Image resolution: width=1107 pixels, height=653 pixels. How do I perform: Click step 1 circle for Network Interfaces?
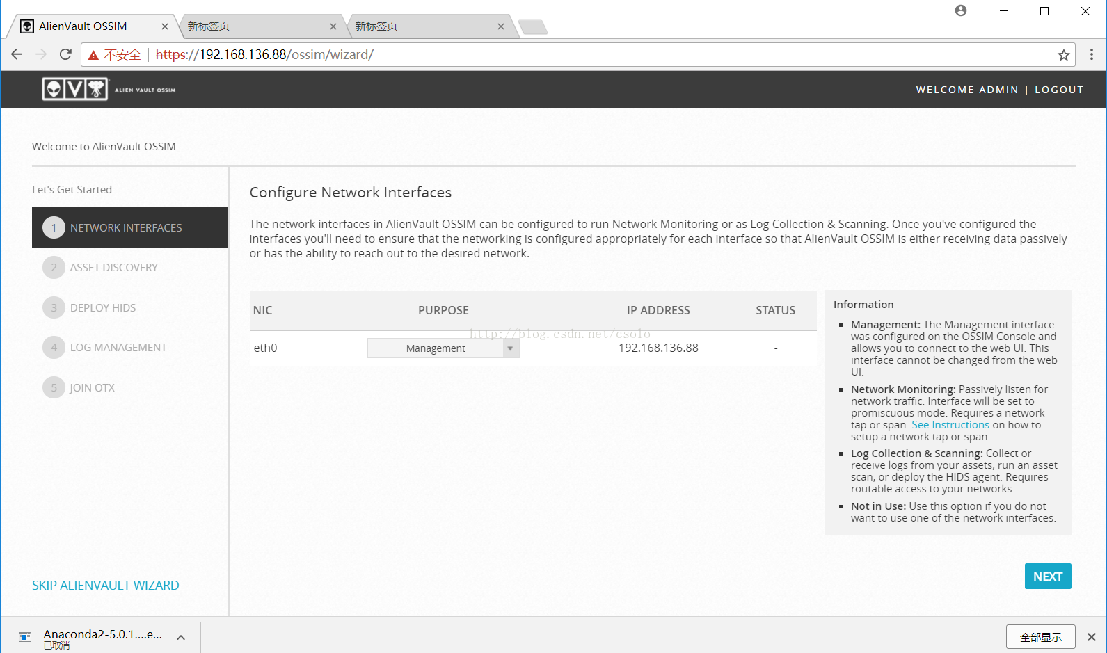[x=54, y=227]
